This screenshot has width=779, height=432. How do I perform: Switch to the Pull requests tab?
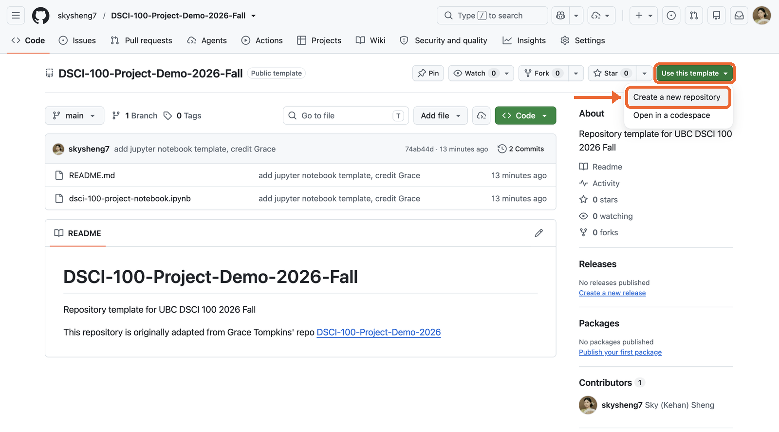(142, 40)
